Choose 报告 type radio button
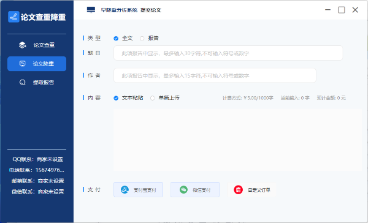This screenshot has height=223, width=368. pos(142,38)
